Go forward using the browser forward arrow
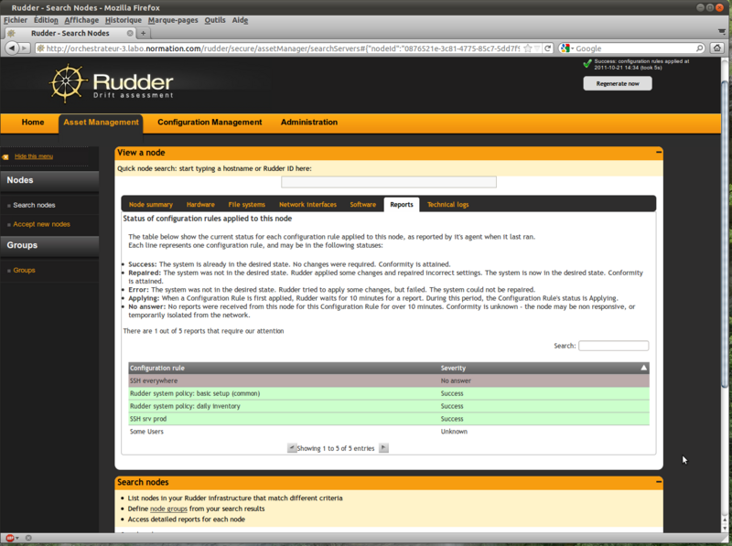This screenshot has height=546, width=732. point(25,48)
